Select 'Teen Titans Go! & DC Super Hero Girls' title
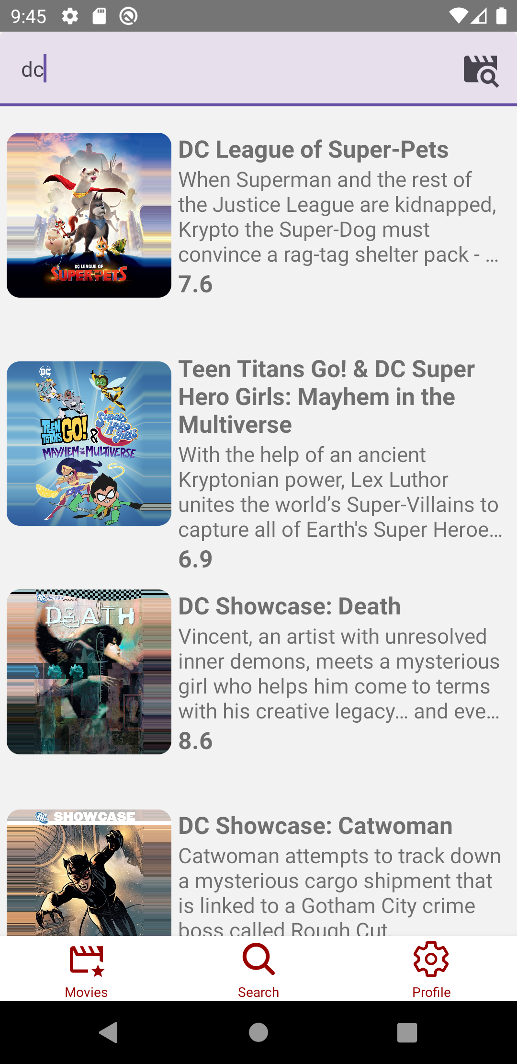Image resolution: width=517 pixels, height=1064 pixels. tap(326, 397)
